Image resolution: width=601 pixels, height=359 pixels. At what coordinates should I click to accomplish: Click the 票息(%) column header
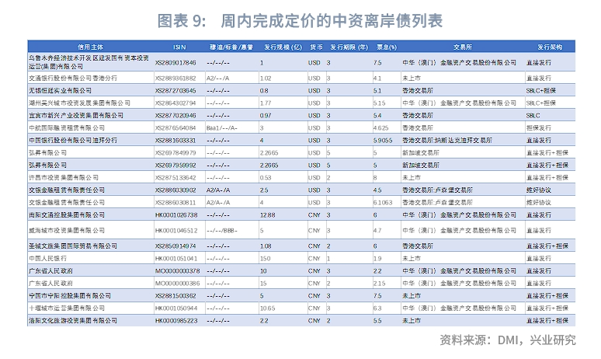(387, 47)
